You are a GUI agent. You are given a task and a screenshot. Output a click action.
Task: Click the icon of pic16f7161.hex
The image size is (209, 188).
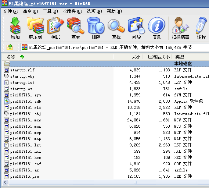(7, 157)
